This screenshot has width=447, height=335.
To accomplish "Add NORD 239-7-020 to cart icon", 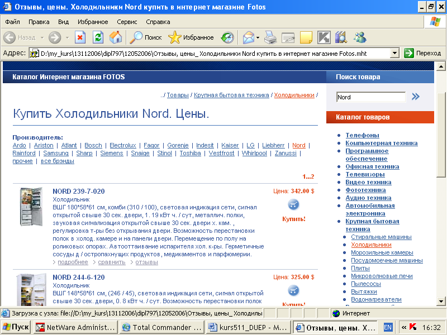I will [x=293, y=204].
